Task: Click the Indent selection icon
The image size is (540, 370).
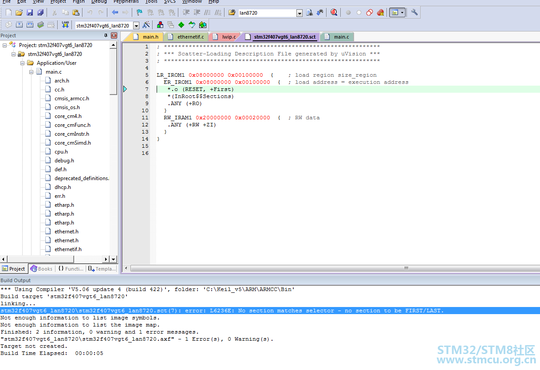Action: click(x=186, y=13)
